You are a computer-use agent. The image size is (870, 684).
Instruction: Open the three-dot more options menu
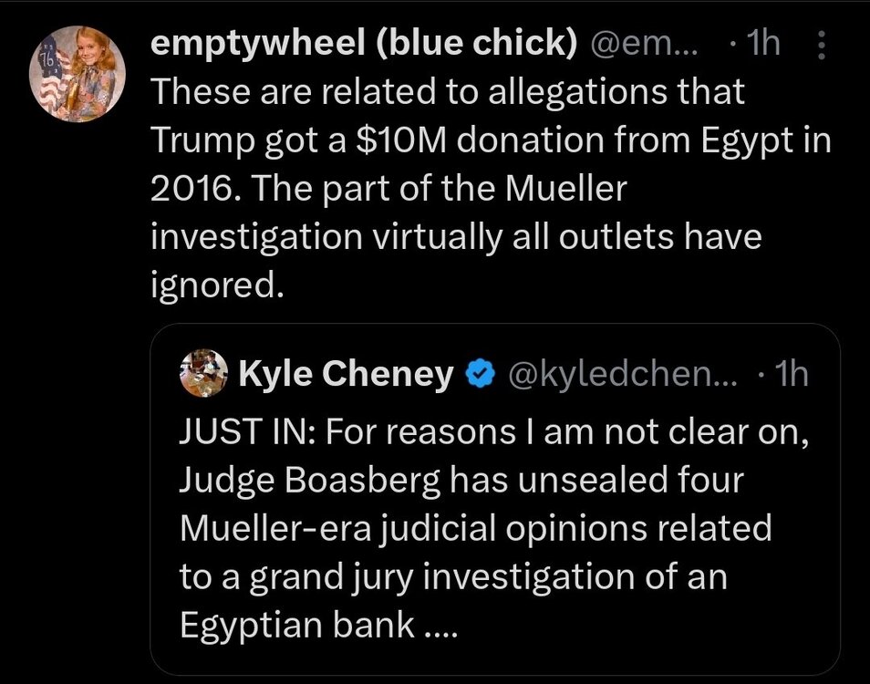tap(820, 45)
